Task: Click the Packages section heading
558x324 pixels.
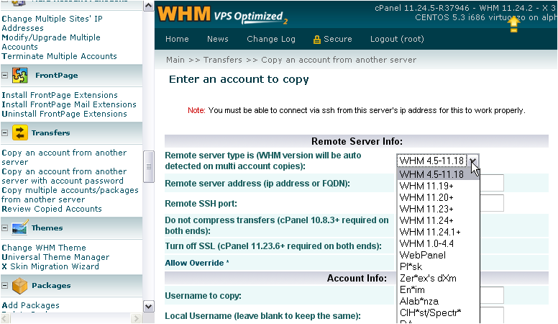Action: (51, 286)
